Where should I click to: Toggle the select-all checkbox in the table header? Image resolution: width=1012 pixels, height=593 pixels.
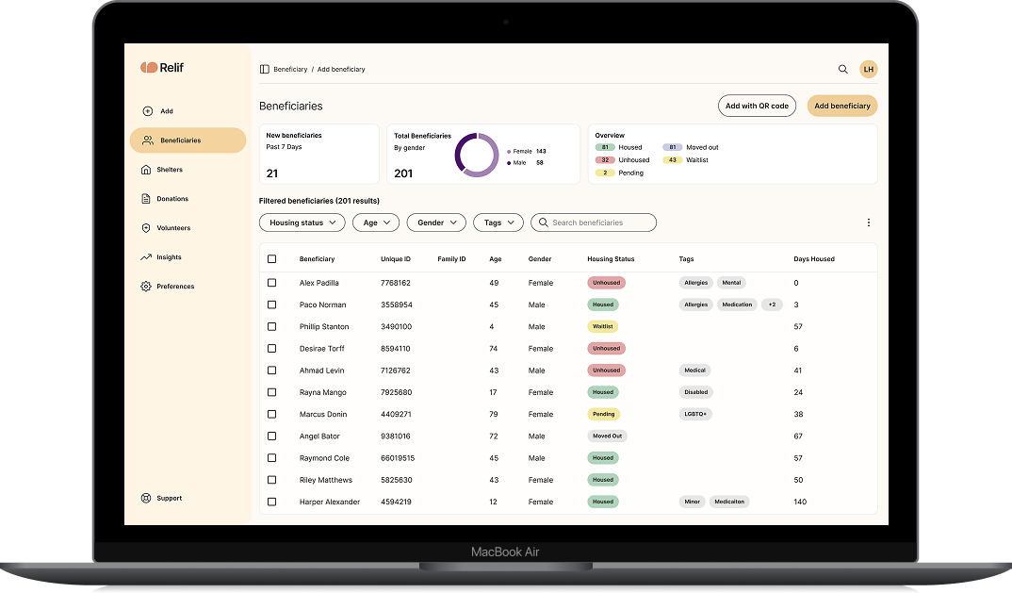tap(271, 259)
